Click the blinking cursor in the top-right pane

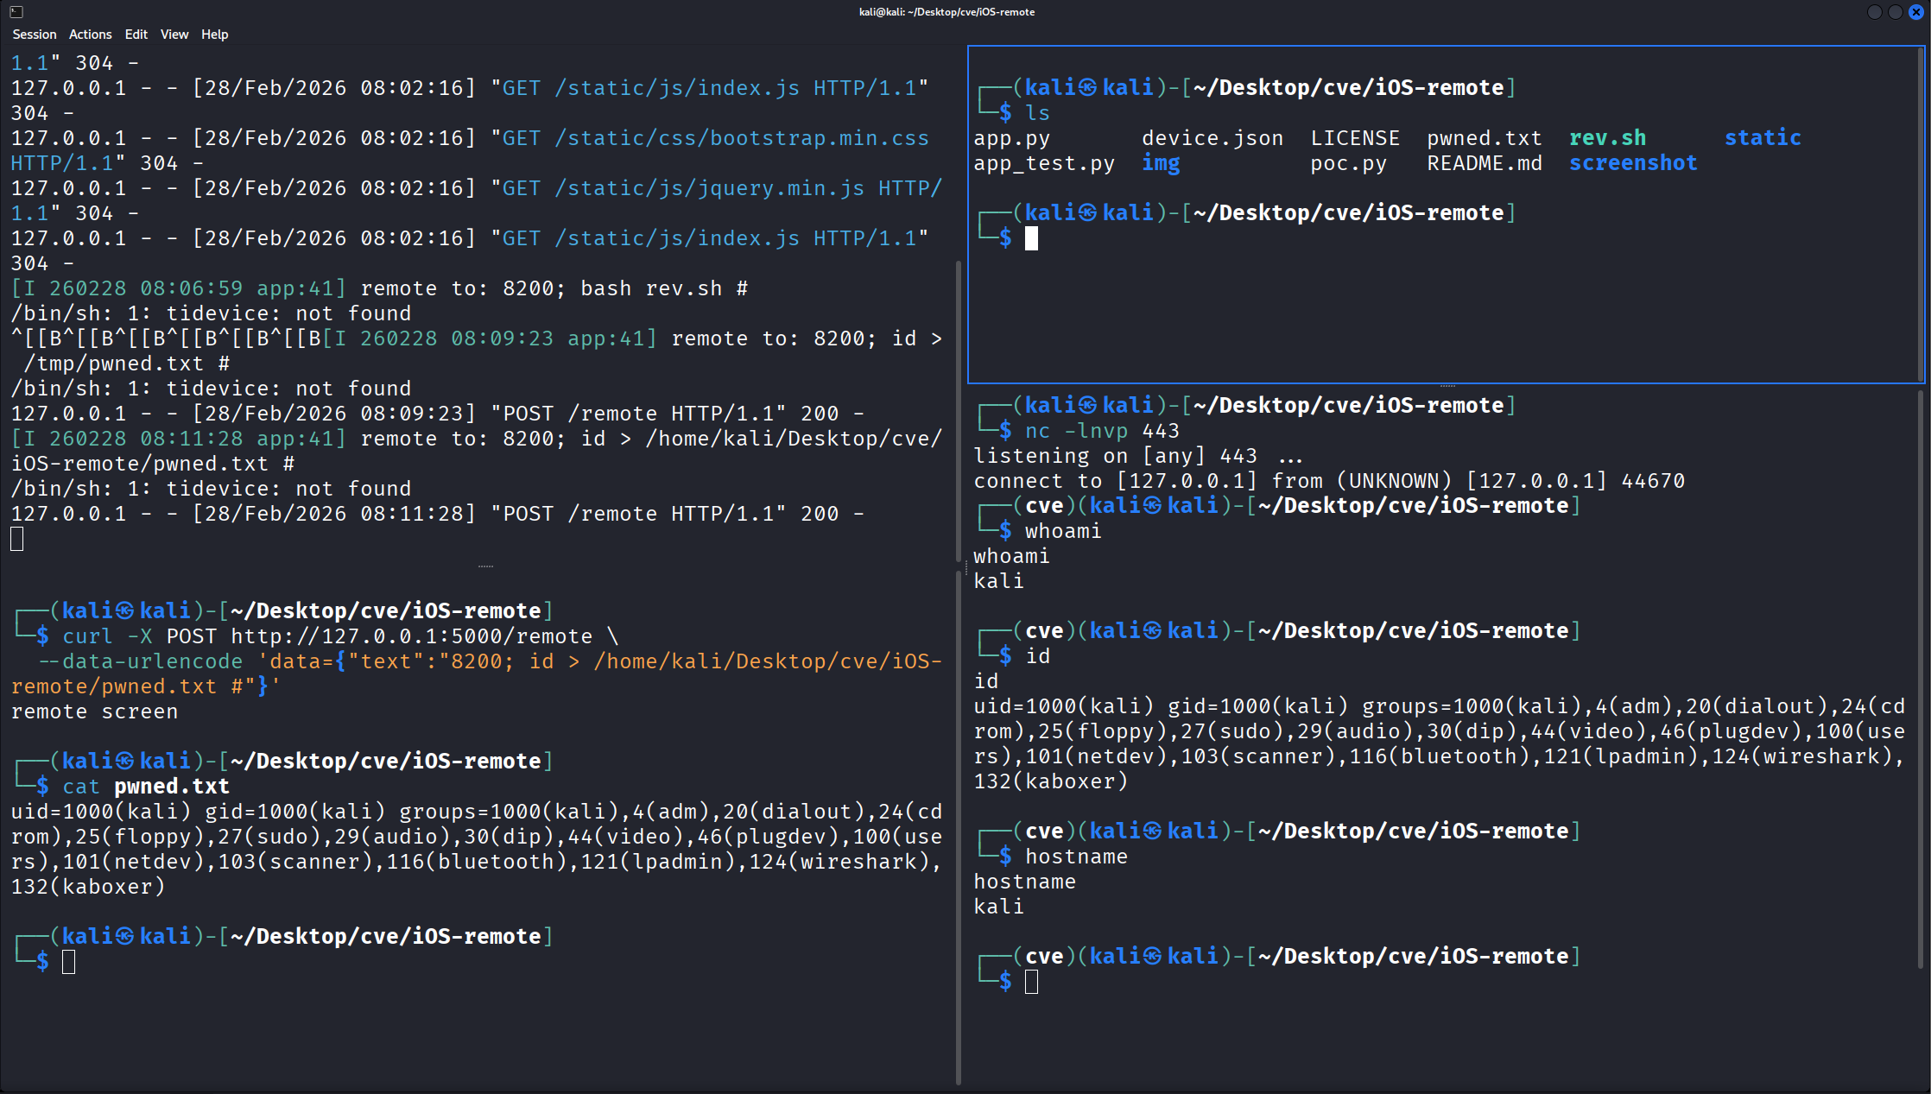click(x=1030, y=238)
